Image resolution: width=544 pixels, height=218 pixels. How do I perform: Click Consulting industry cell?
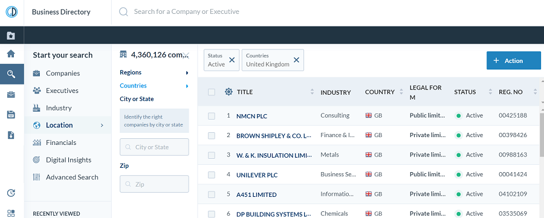(x=335, y=115)
